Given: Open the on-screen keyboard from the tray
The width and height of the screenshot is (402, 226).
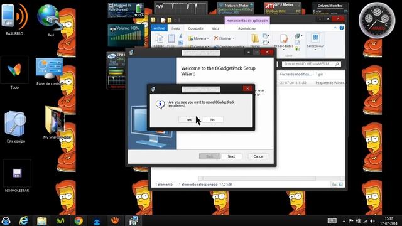Looking at the screenshot, I should tap(332, 221).
